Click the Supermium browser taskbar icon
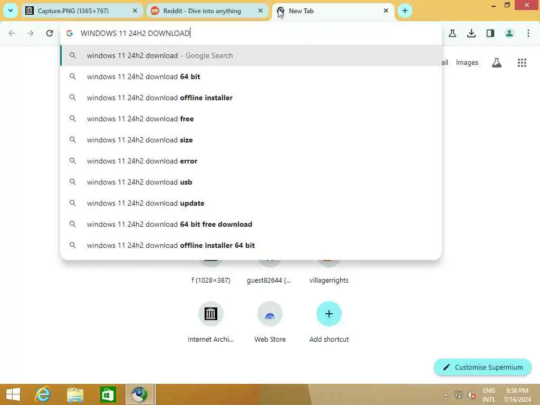Image resolution: width=540 pixels, height=405 pixels. (139, 394)
